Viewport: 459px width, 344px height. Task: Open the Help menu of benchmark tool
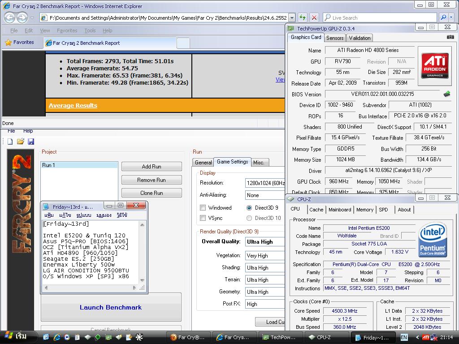point(28,131)
